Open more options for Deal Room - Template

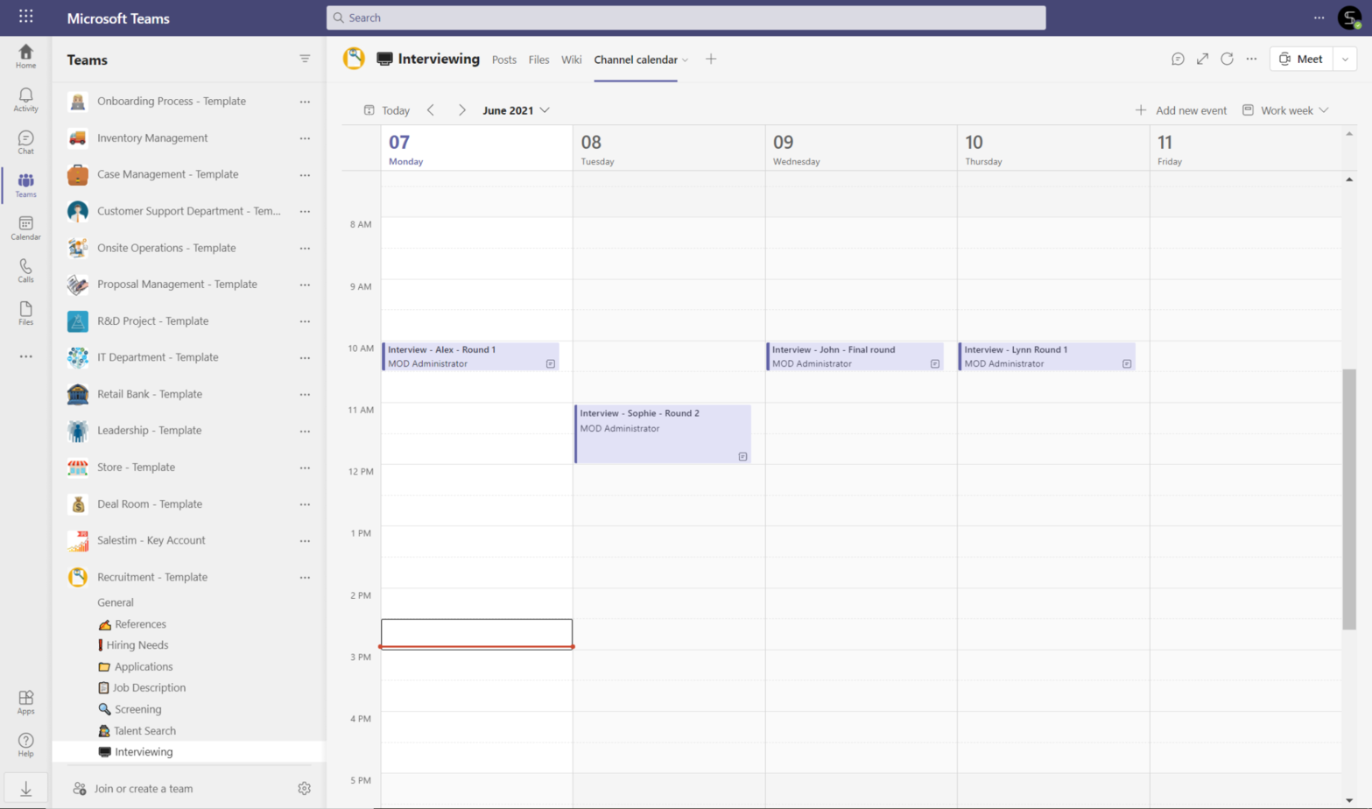tap(305, 504)
